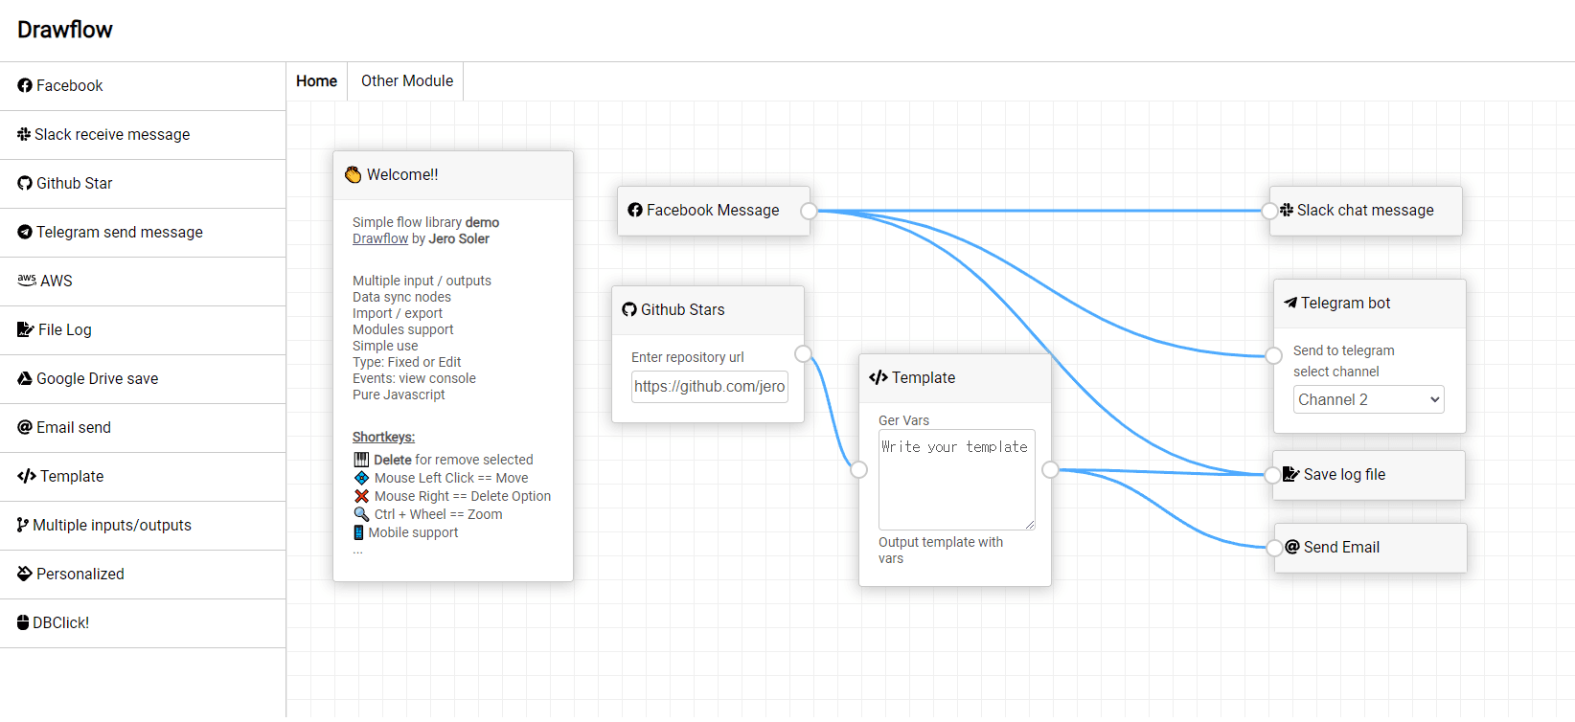Viewport: 1575px width, 722px height.
Task: Click the phone icon beside Mobile support
Action: point(358,532)
